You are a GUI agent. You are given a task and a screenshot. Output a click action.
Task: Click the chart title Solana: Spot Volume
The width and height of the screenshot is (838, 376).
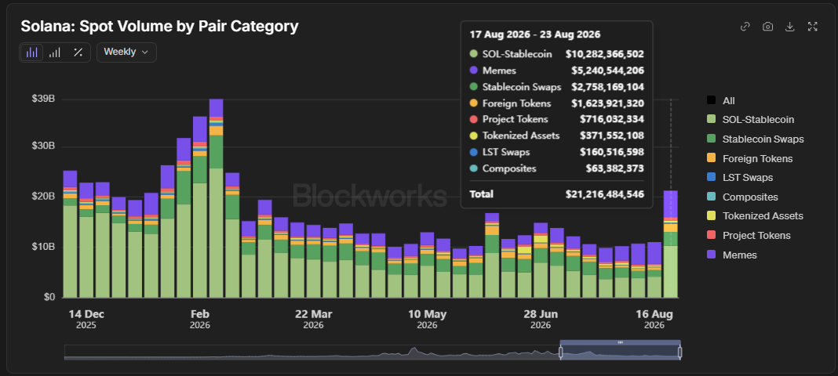(x=159, y=26)
